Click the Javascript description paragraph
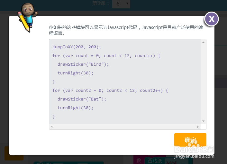The width and height of the screenshot is (227, 164). pyautogui.click(x=126, y=30)
